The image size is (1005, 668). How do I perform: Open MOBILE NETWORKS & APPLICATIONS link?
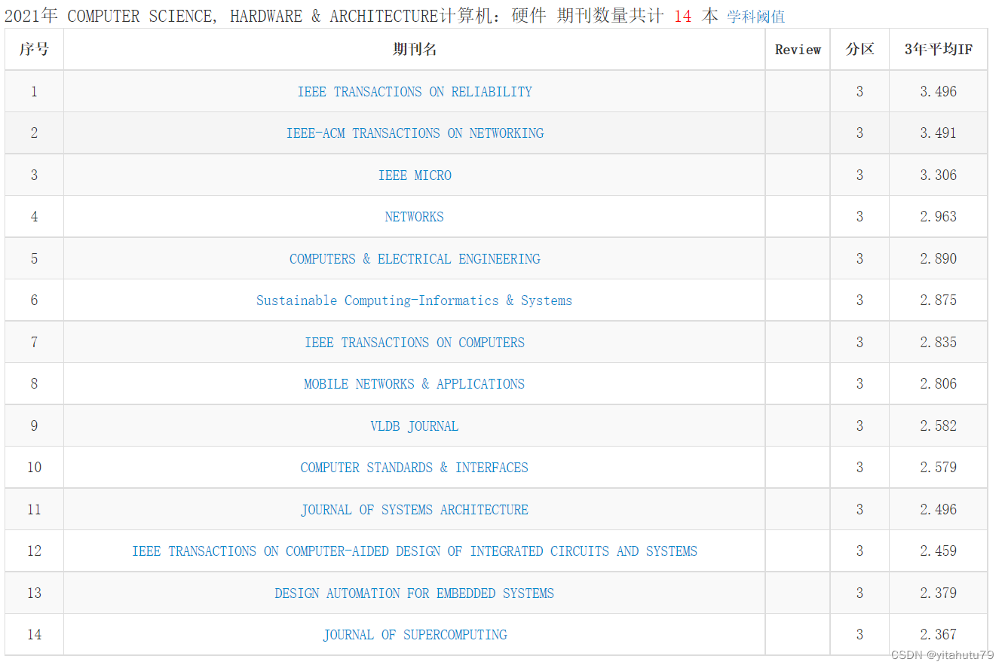click(x=415, y=384)
